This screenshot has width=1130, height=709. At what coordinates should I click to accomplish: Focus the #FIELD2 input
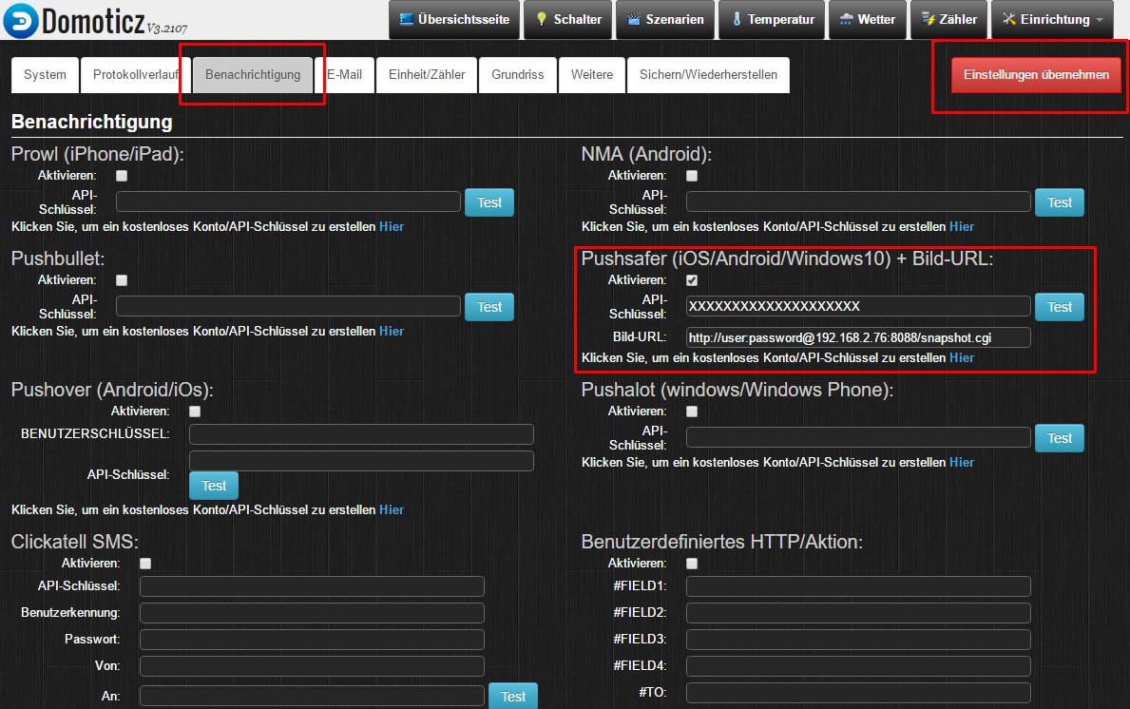pyautogui.click(x=858, y=613)
